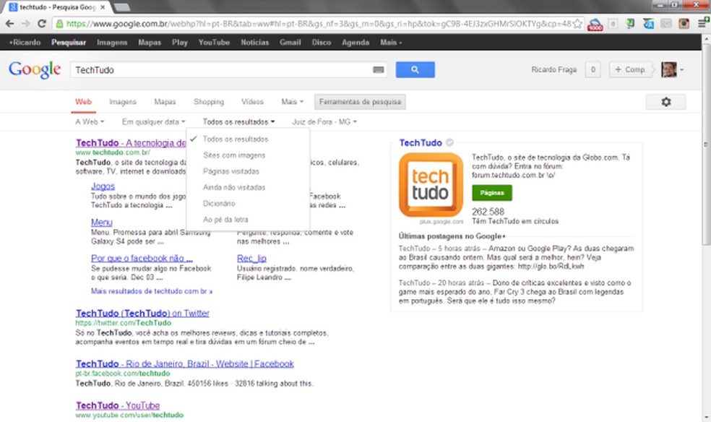This screenshot has height=422, width=711.
Task: Go back with the browser back arrow
Action: (x=9, y=24)
